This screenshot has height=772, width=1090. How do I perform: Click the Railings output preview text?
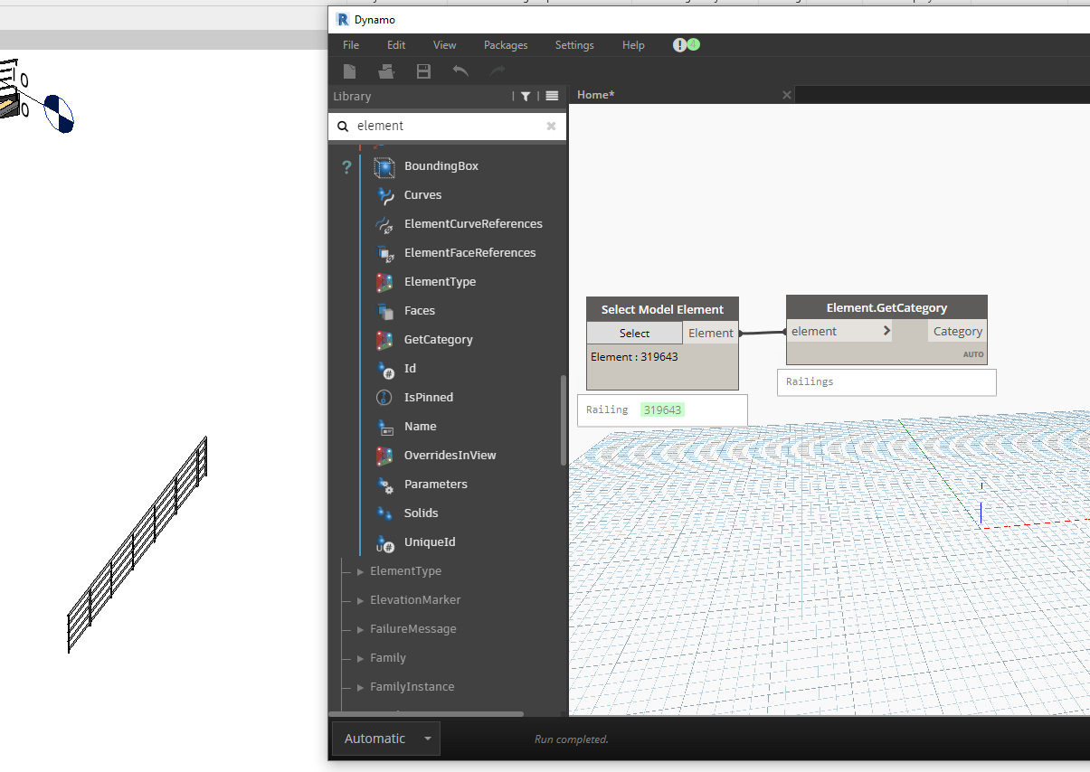[810, 381]
